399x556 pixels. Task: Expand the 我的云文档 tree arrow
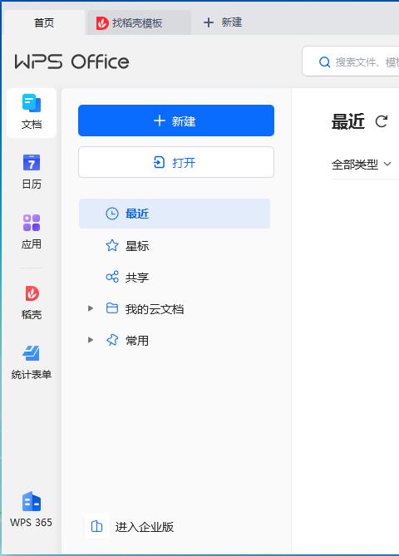pos(91,308)
